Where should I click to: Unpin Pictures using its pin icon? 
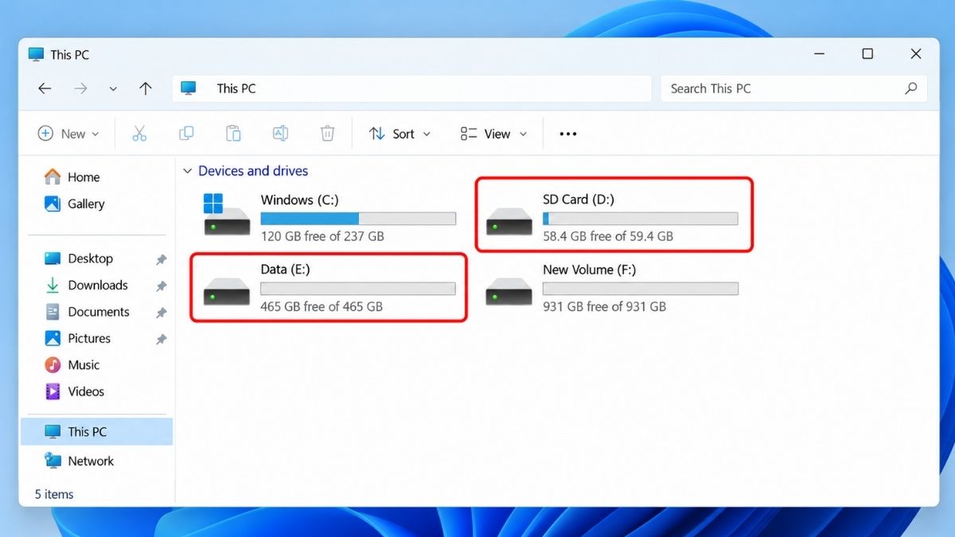pos(161,339)
